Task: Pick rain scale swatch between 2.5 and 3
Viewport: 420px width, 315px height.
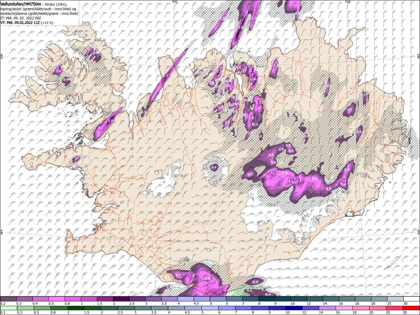Action: [126, 308]
